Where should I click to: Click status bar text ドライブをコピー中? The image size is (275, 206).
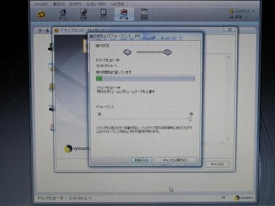tap(64, 199)
